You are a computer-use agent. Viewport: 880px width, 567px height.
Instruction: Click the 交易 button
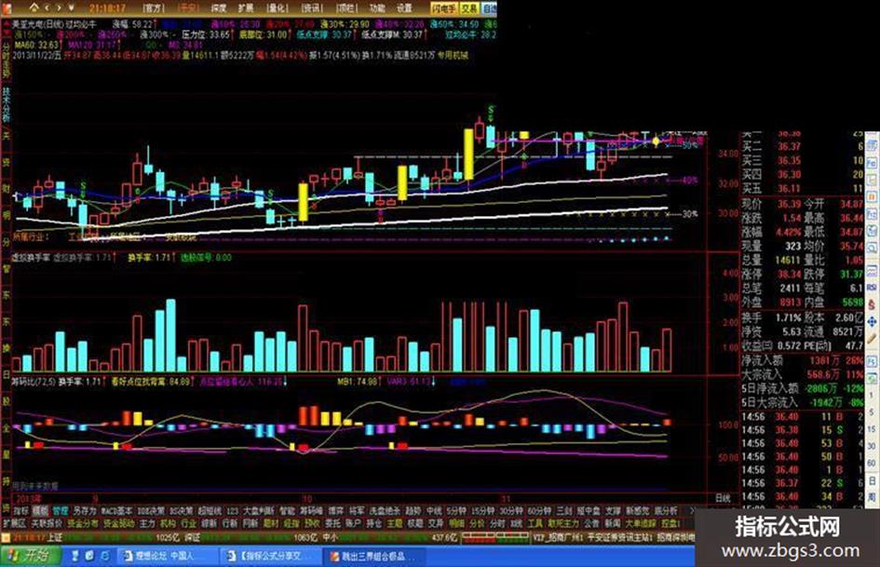[469, 7]
